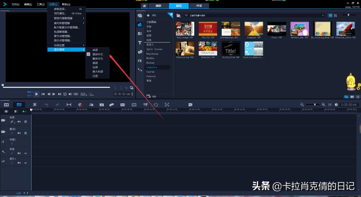Select the Split Screen template category
The image size is (361, 197).
click(x=154, y=49)
